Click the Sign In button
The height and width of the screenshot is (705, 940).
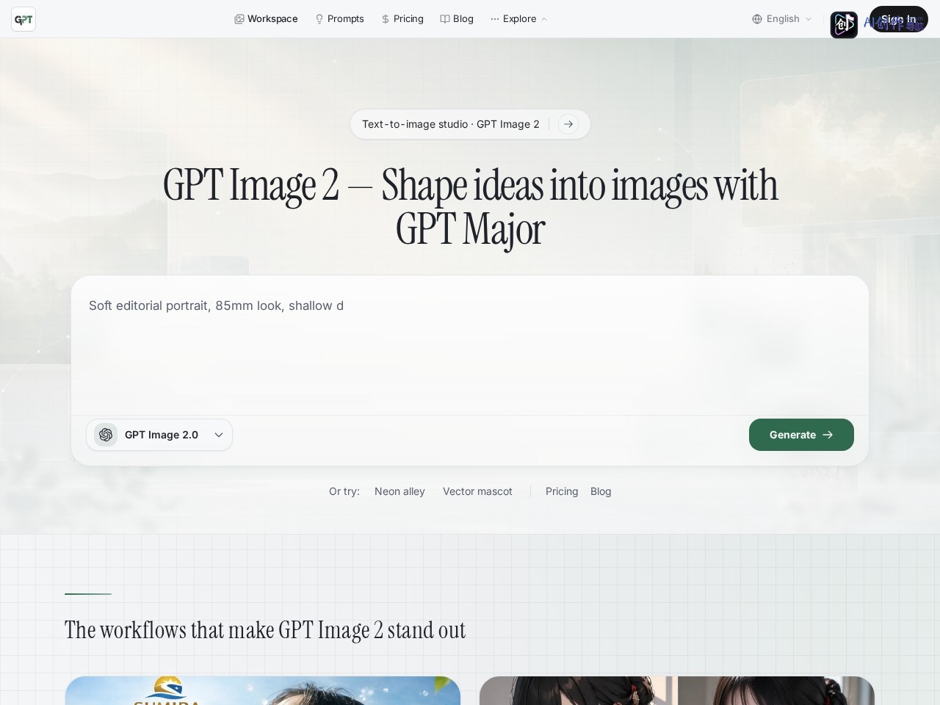(899, 19)
